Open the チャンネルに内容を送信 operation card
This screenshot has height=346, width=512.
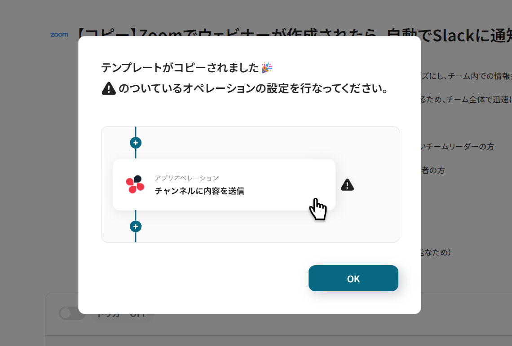224,185
